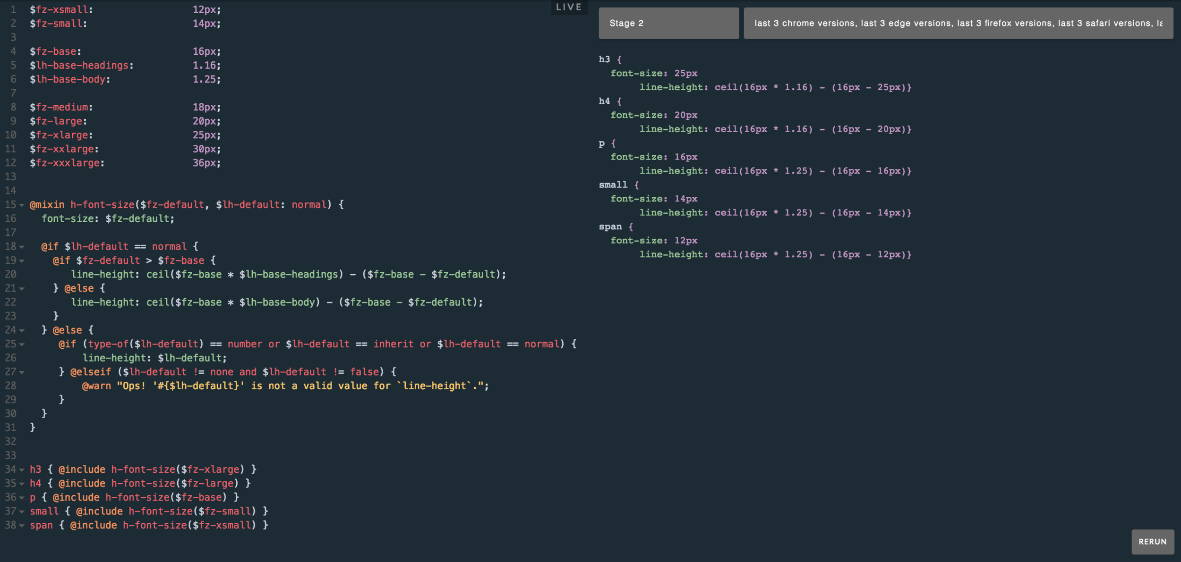Open the Stage 2 dropdown
Image resolution: width=1181 pixels, height=562 pixels.
668,23
